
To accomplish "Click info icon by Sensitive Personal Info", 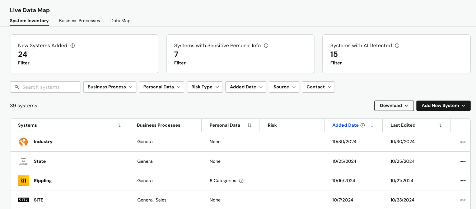I will [x=266, y=46].
